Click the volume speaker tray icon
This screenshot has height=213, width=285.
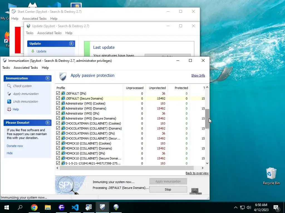249,207
